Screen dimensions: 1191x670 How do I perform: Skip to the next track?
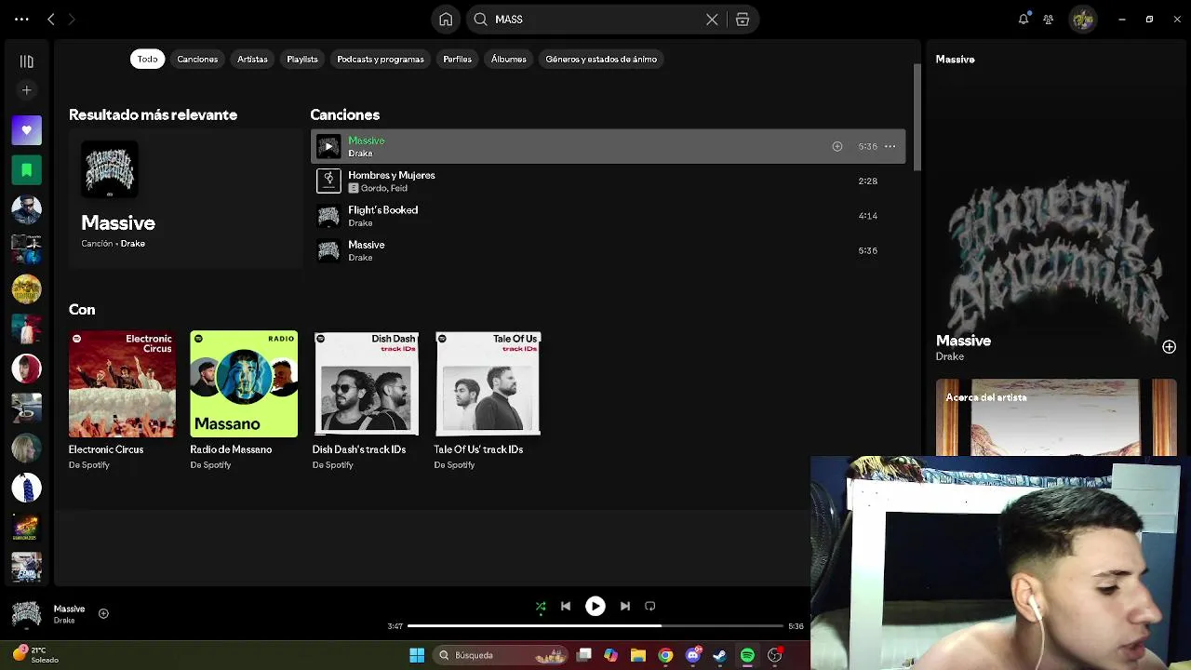[624, 606]
